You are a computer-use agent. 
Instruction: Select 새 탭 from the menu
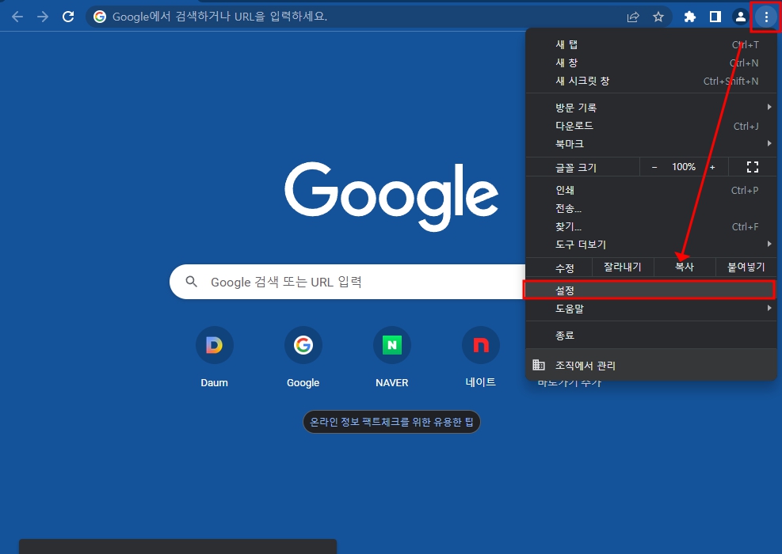click(651, 45)
